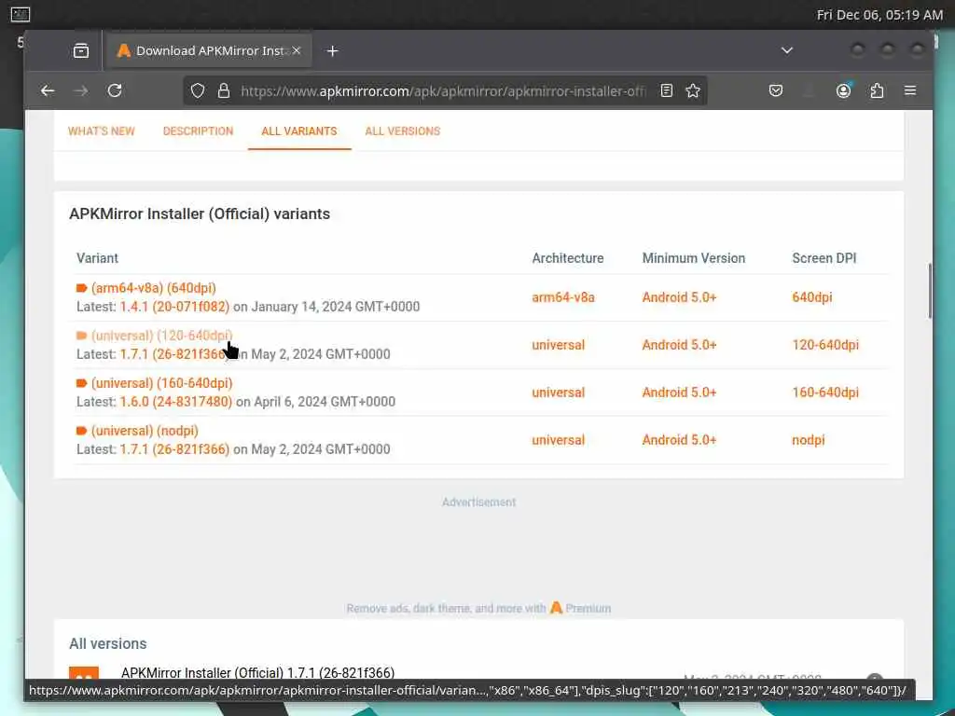Click the arm64-v8a architecture link
Image resolution: width=955 pixels, height=716 pixels.
click(563, 297)
